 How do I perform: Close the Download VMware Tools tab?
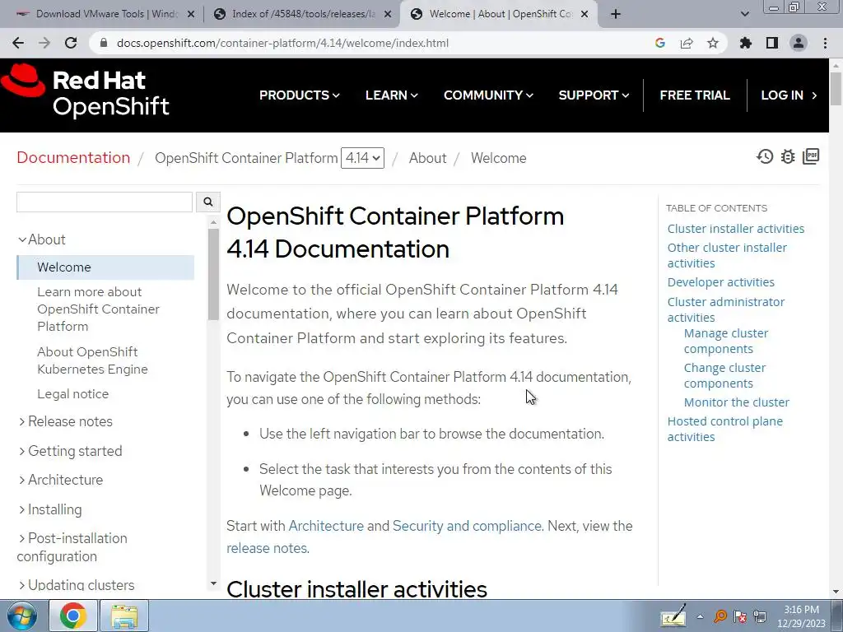click(x=190, y=15)
